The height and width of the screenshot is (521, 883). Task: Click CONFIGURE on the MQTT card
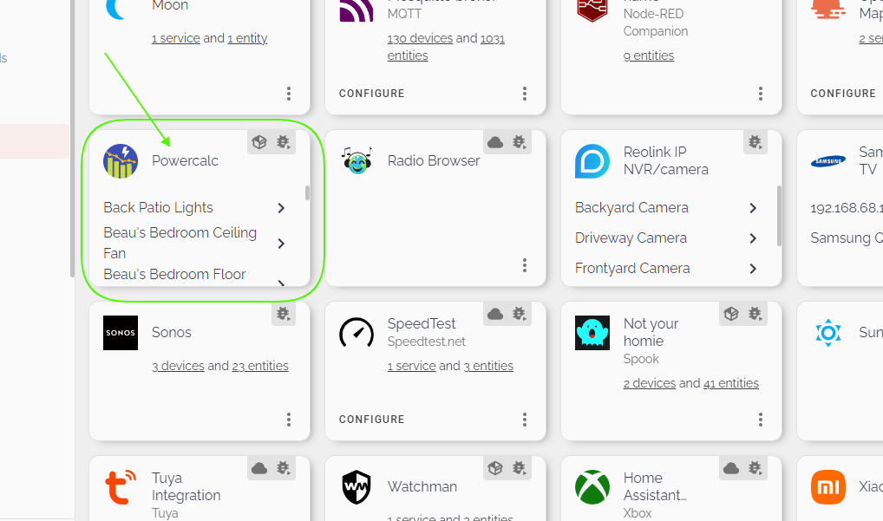tap(371, 93)
